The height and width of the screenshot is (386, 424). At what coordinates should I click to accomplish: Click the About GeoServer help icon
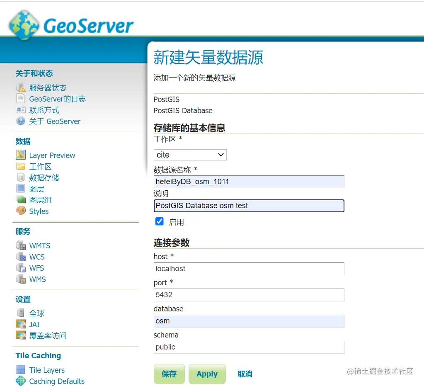click(21, 121)
